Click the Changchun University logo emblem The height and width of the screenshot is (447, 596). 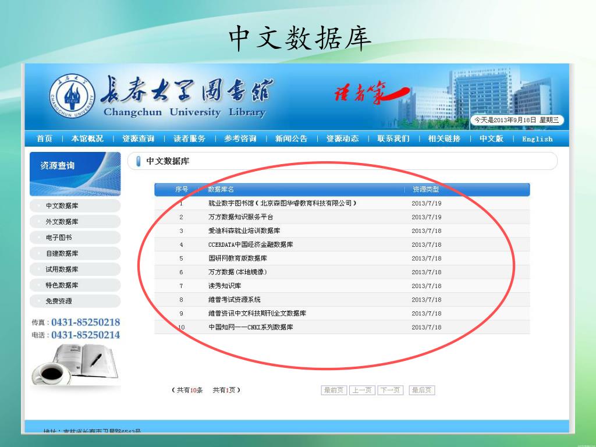(x=72, y=97)
